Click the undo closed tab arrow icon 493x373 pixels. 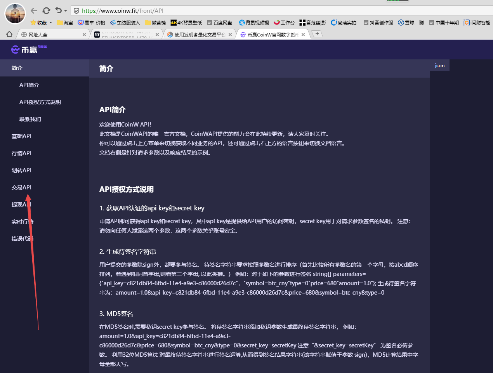click(58, 11)
